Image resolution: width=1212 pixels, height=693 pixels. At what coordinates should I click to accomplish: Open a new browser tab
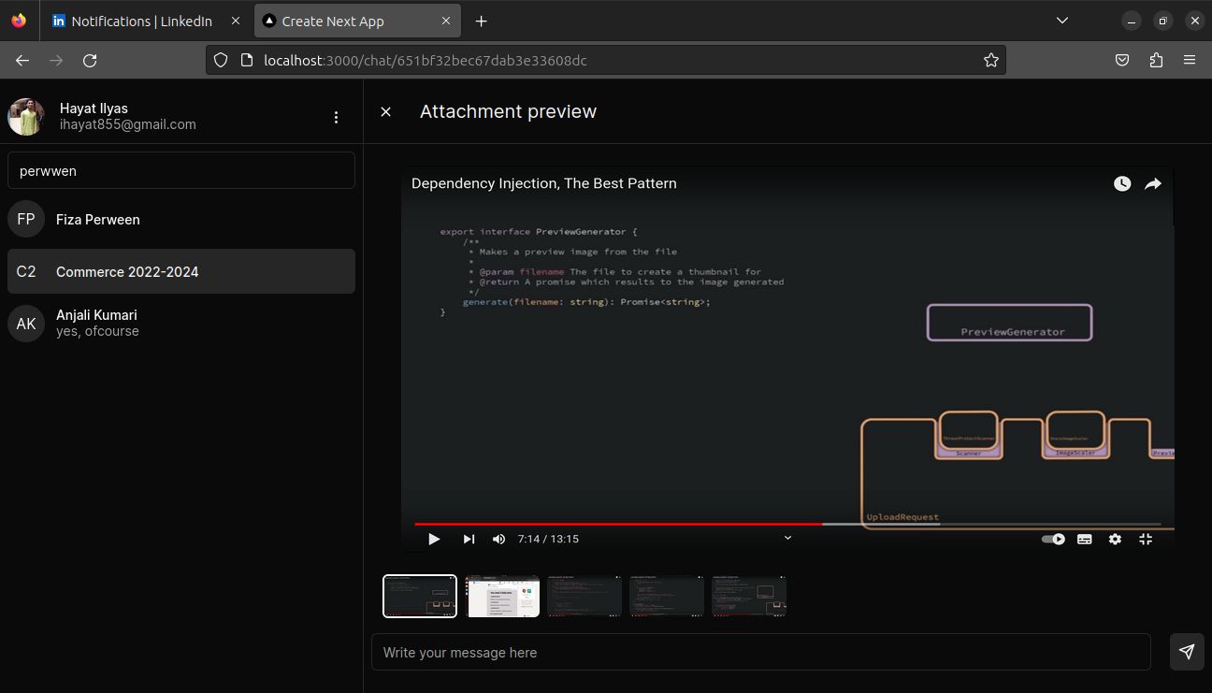coord(481,21)
